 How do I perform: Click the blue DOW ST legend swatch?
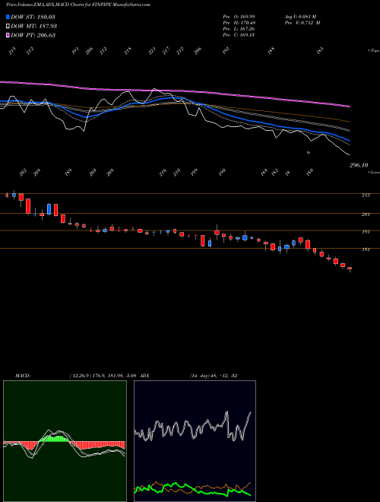click(8, 17)
